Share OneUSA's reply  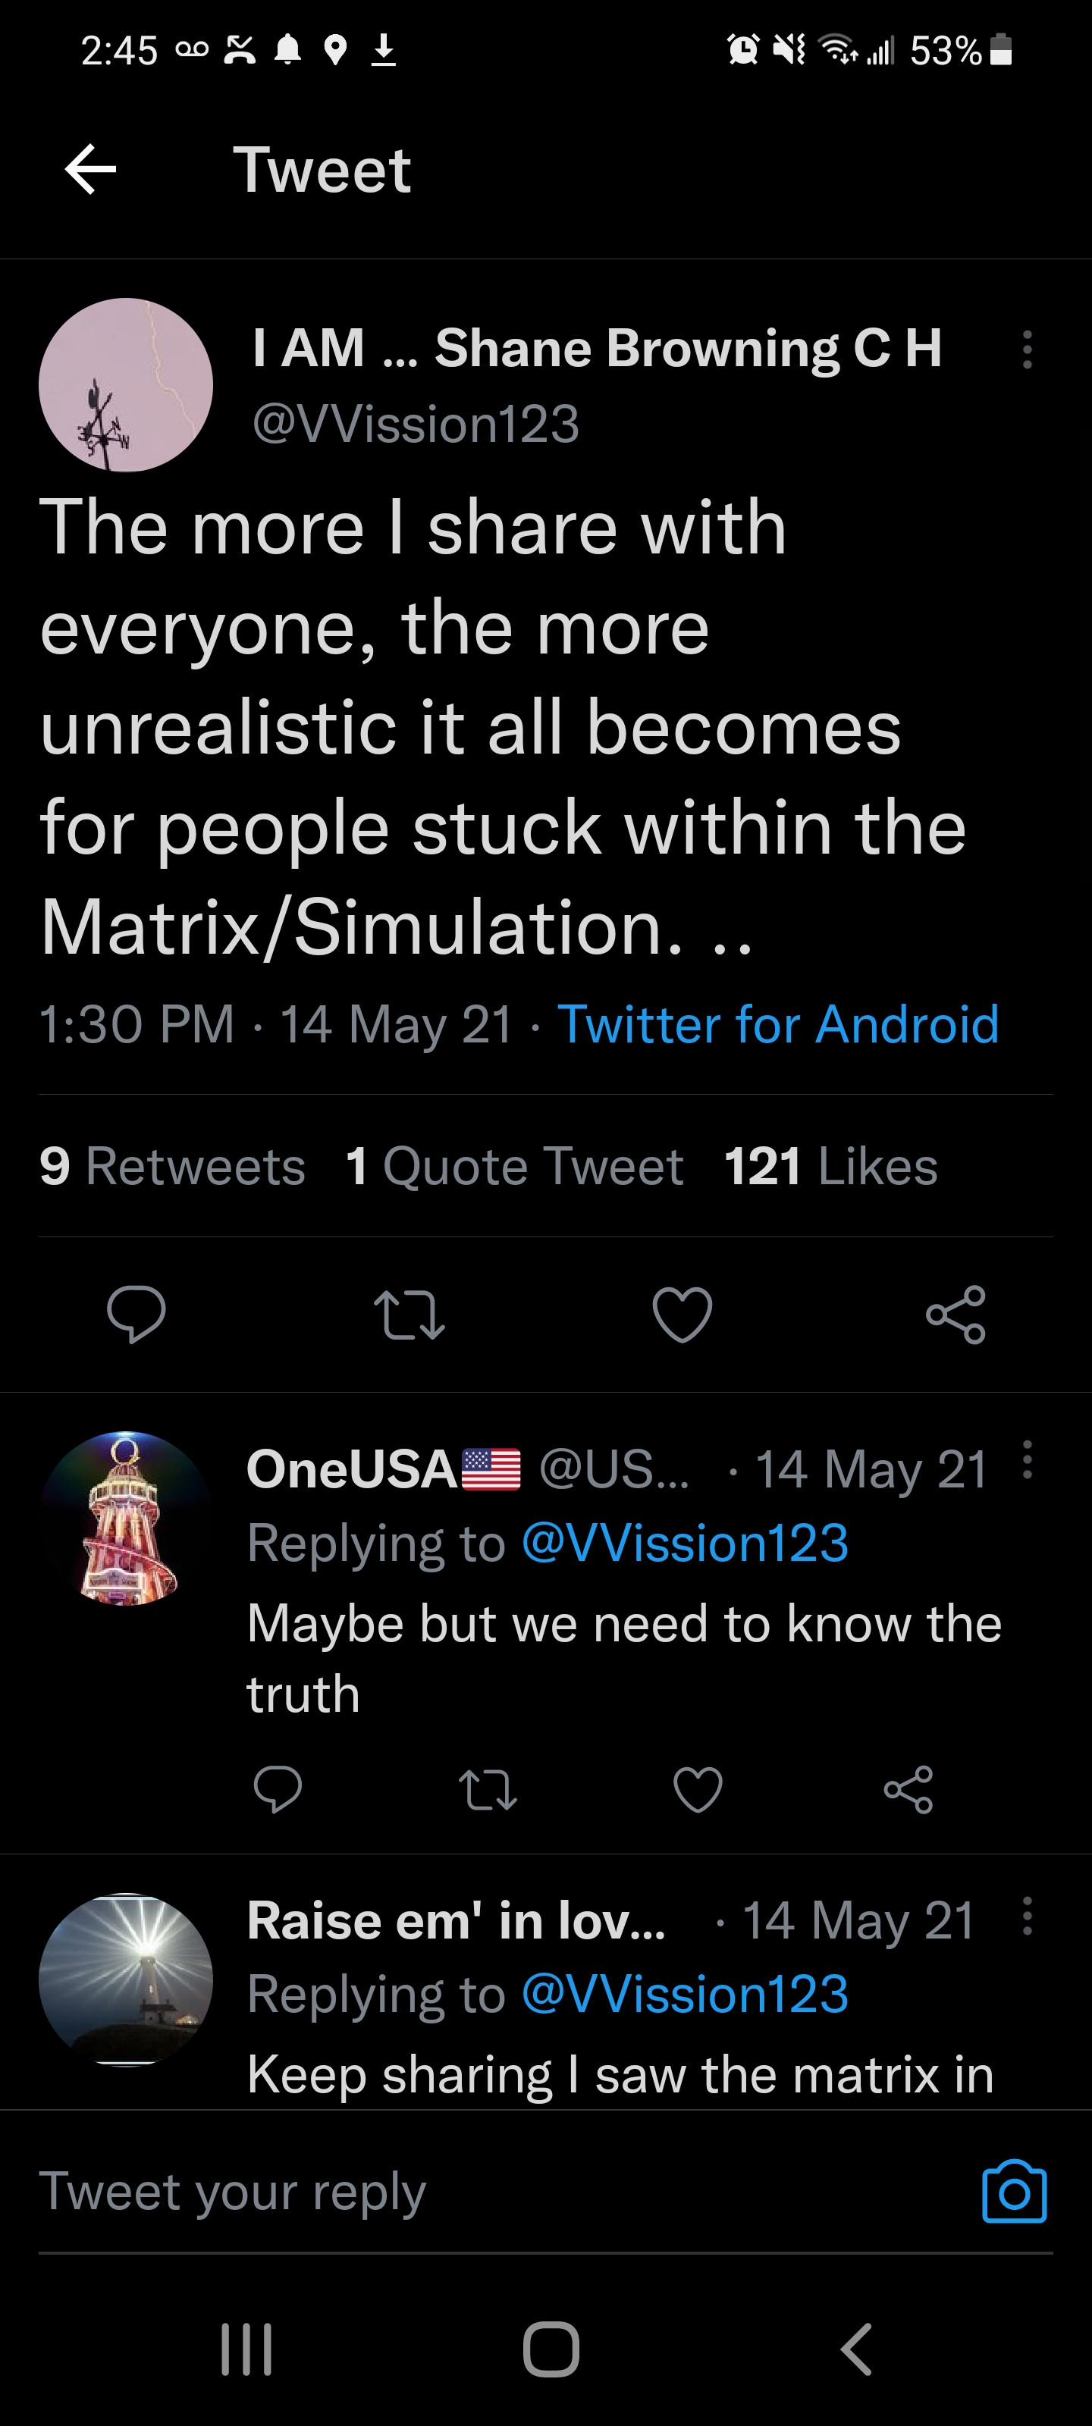tap(908, 1789)
